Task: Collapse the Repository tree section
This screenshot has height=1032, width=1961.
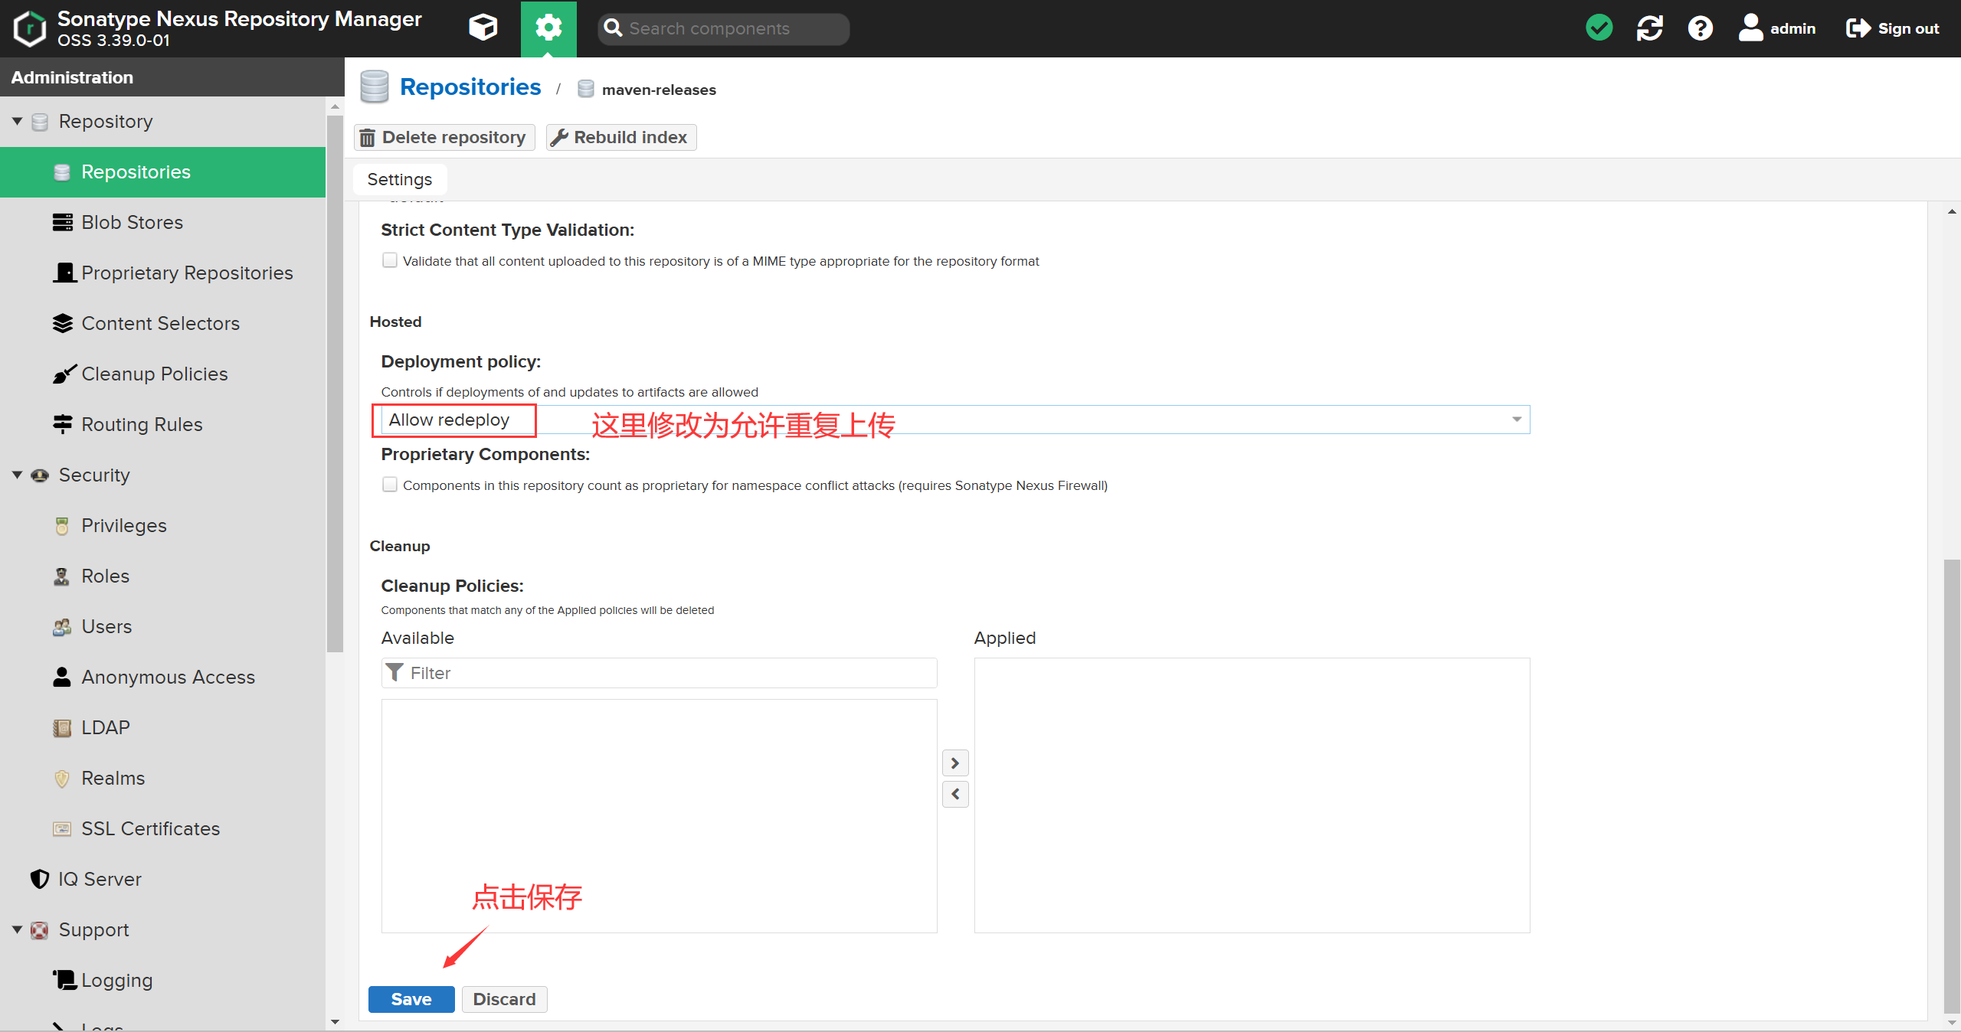Action: tap(17, 121)
